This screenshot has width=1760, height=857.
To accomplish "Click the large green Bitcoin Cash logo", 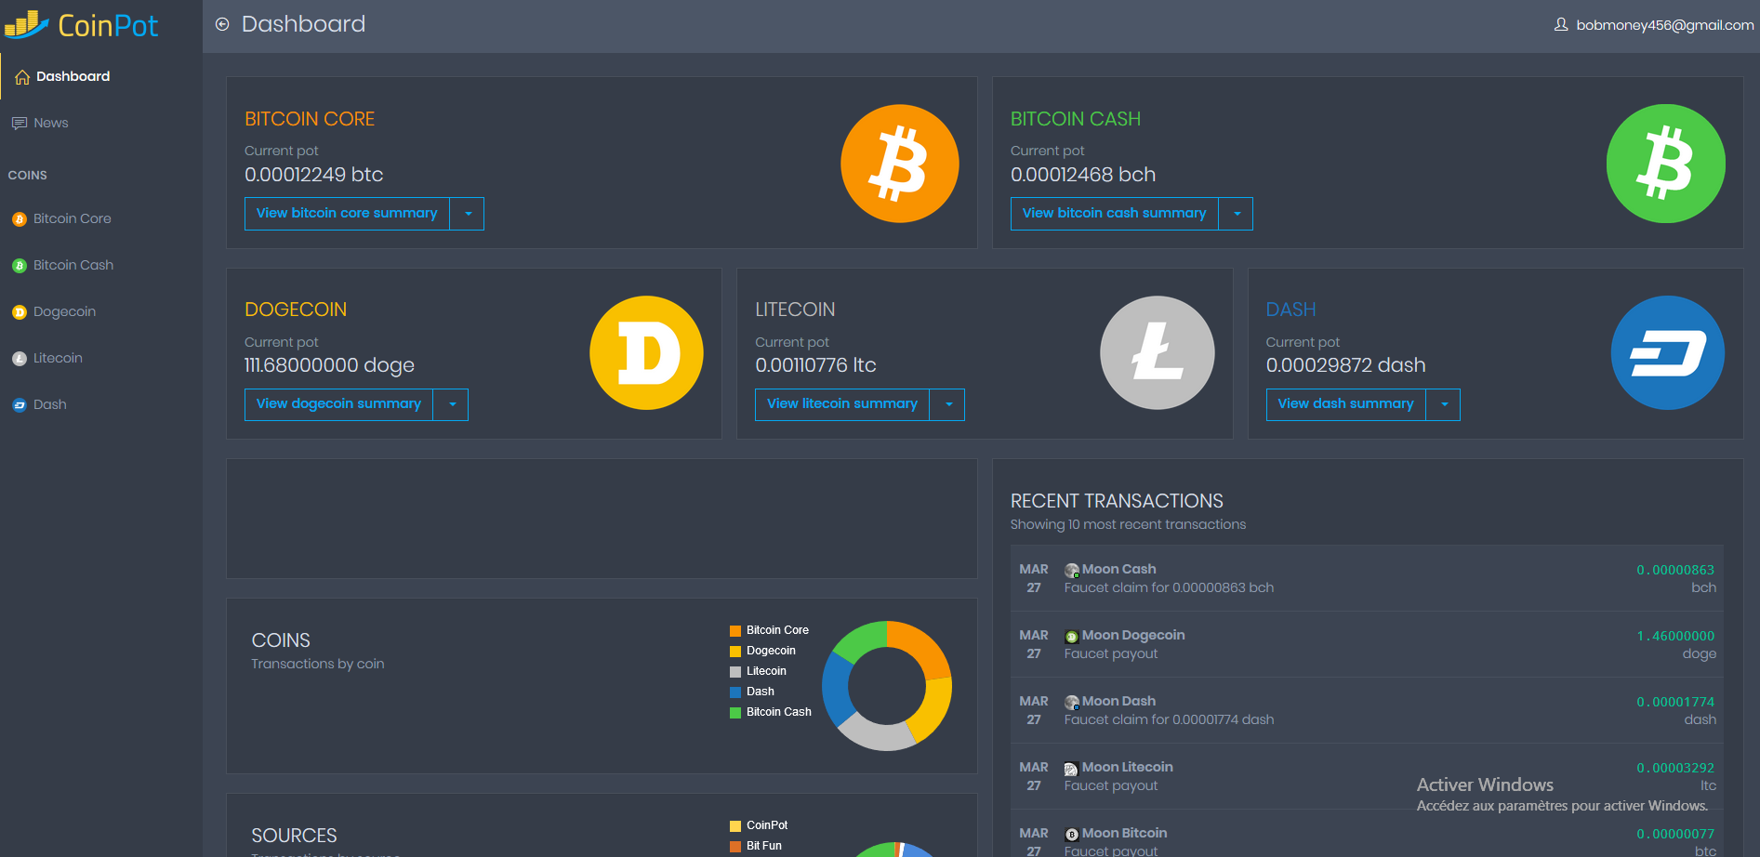I will click(1666, 164).
